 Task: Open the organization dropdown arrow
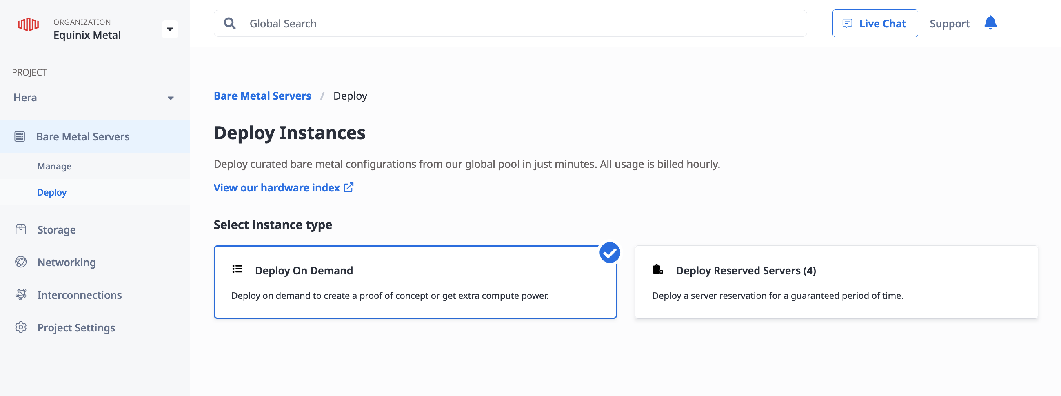tap(170, 29)
